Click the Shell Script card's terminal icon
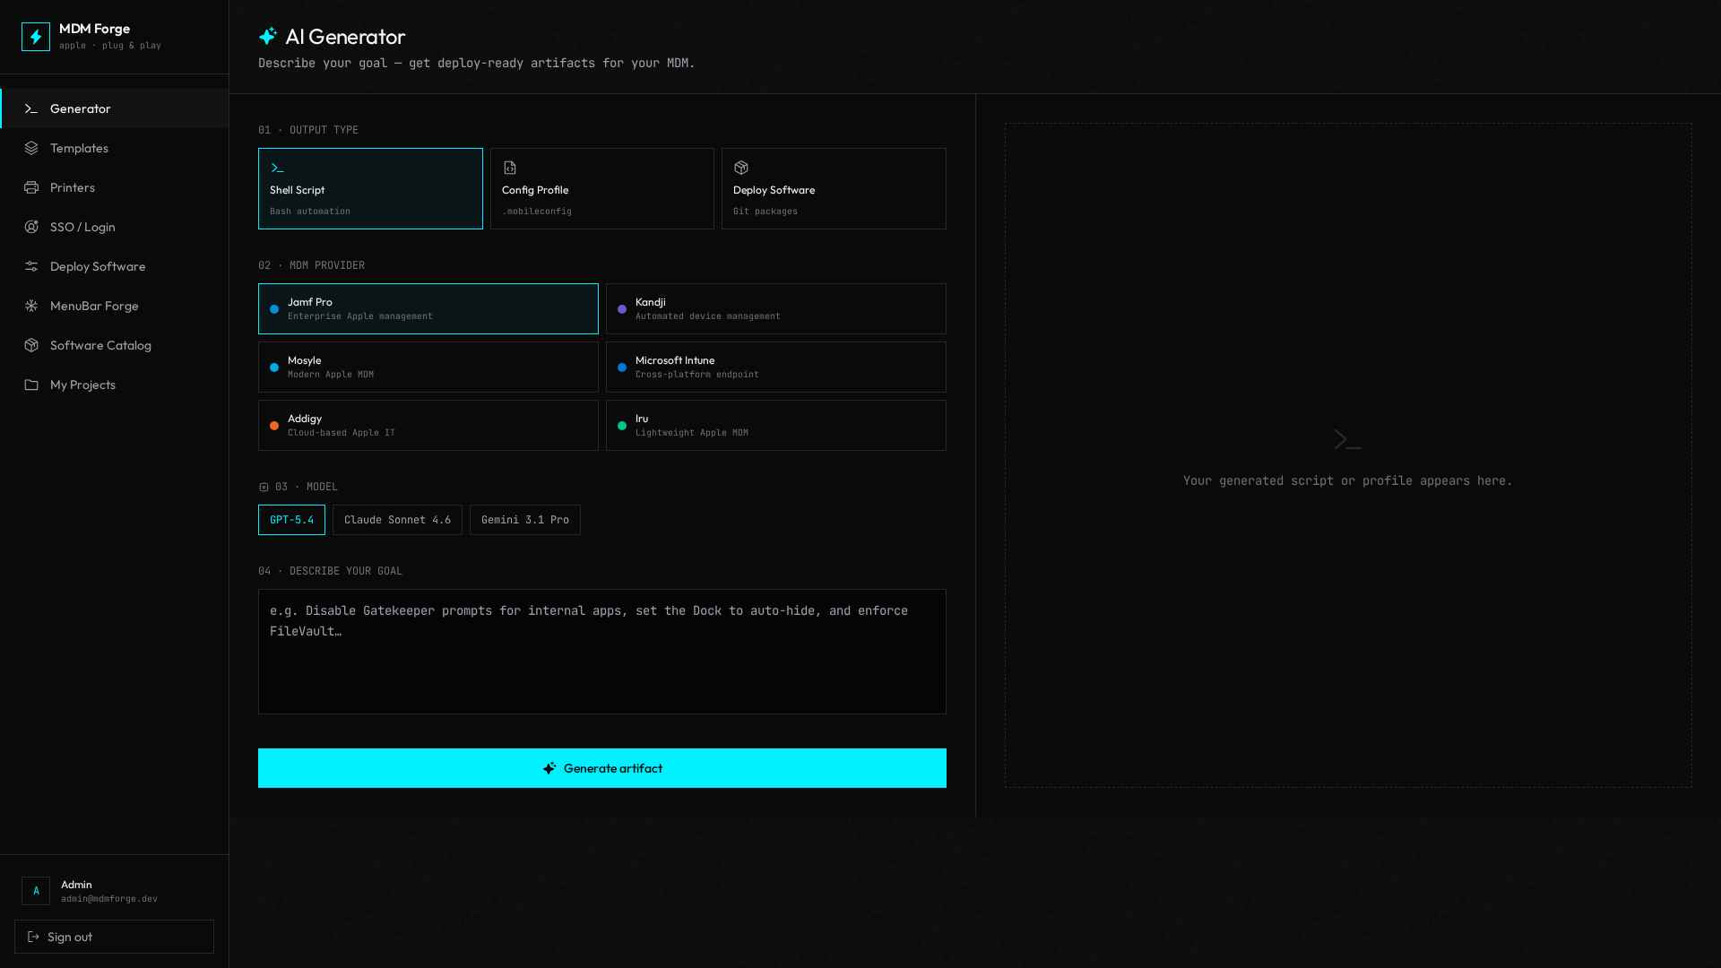The image size is (1721, 968). [277, 168]
